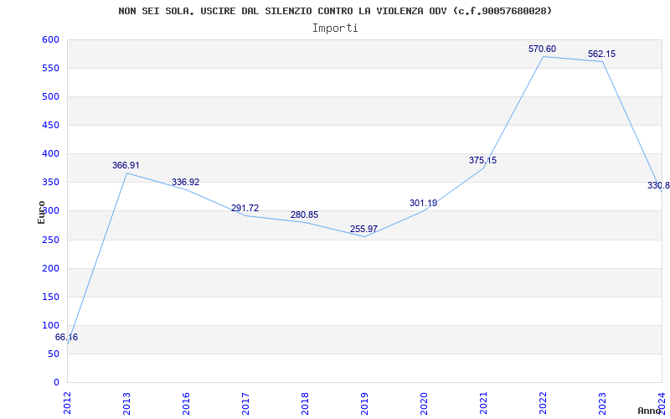The height and width of the screenshot is (419, 670).
Task: Click the 600 y-axis tick label
Action: tap(50, 39)
